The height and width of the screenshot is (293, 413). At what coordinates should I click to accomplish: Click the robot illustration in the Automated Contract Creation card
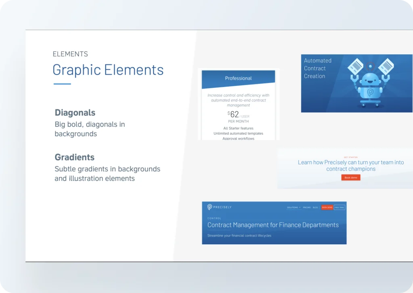(370, 83)
